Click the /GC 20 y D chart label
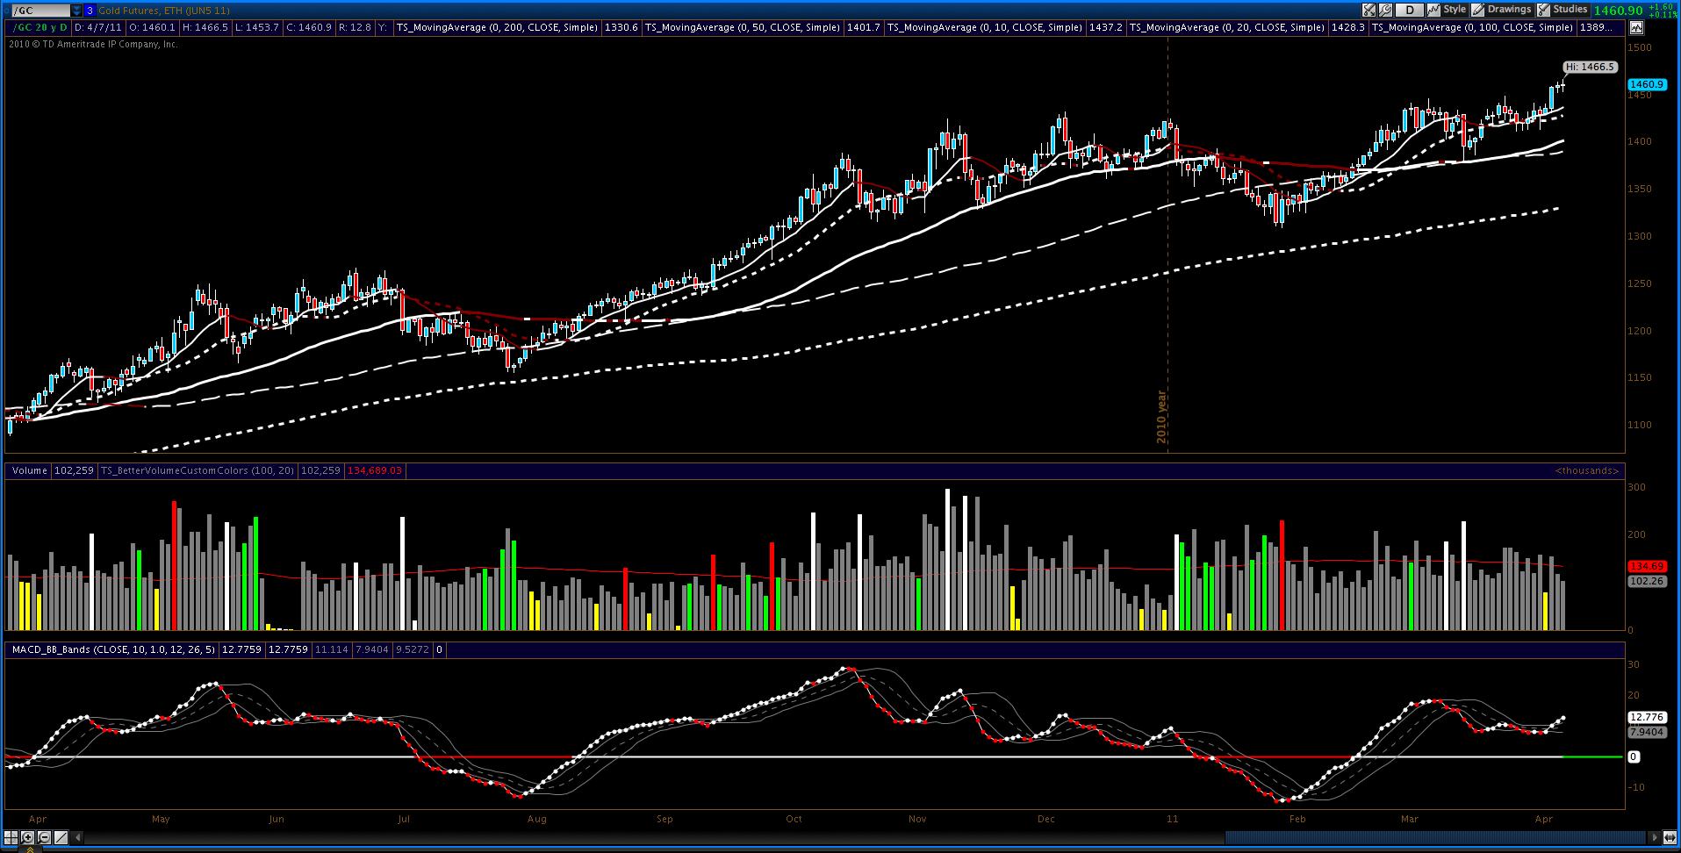 (39, 27)
